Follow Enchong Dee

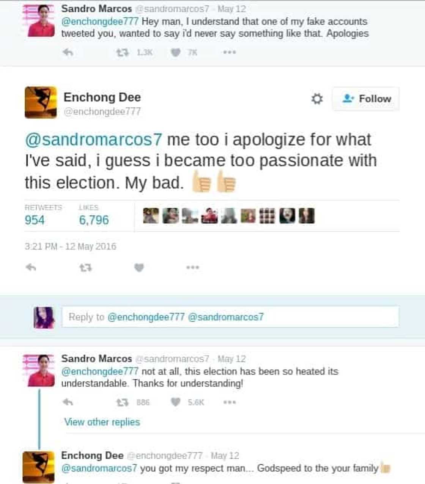tap(366, 99)
